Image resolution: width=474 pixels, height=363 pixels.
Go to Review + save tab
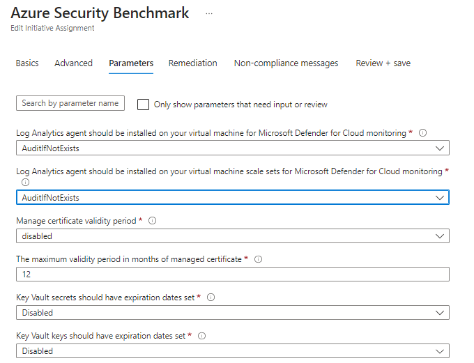tap(383, 63)
